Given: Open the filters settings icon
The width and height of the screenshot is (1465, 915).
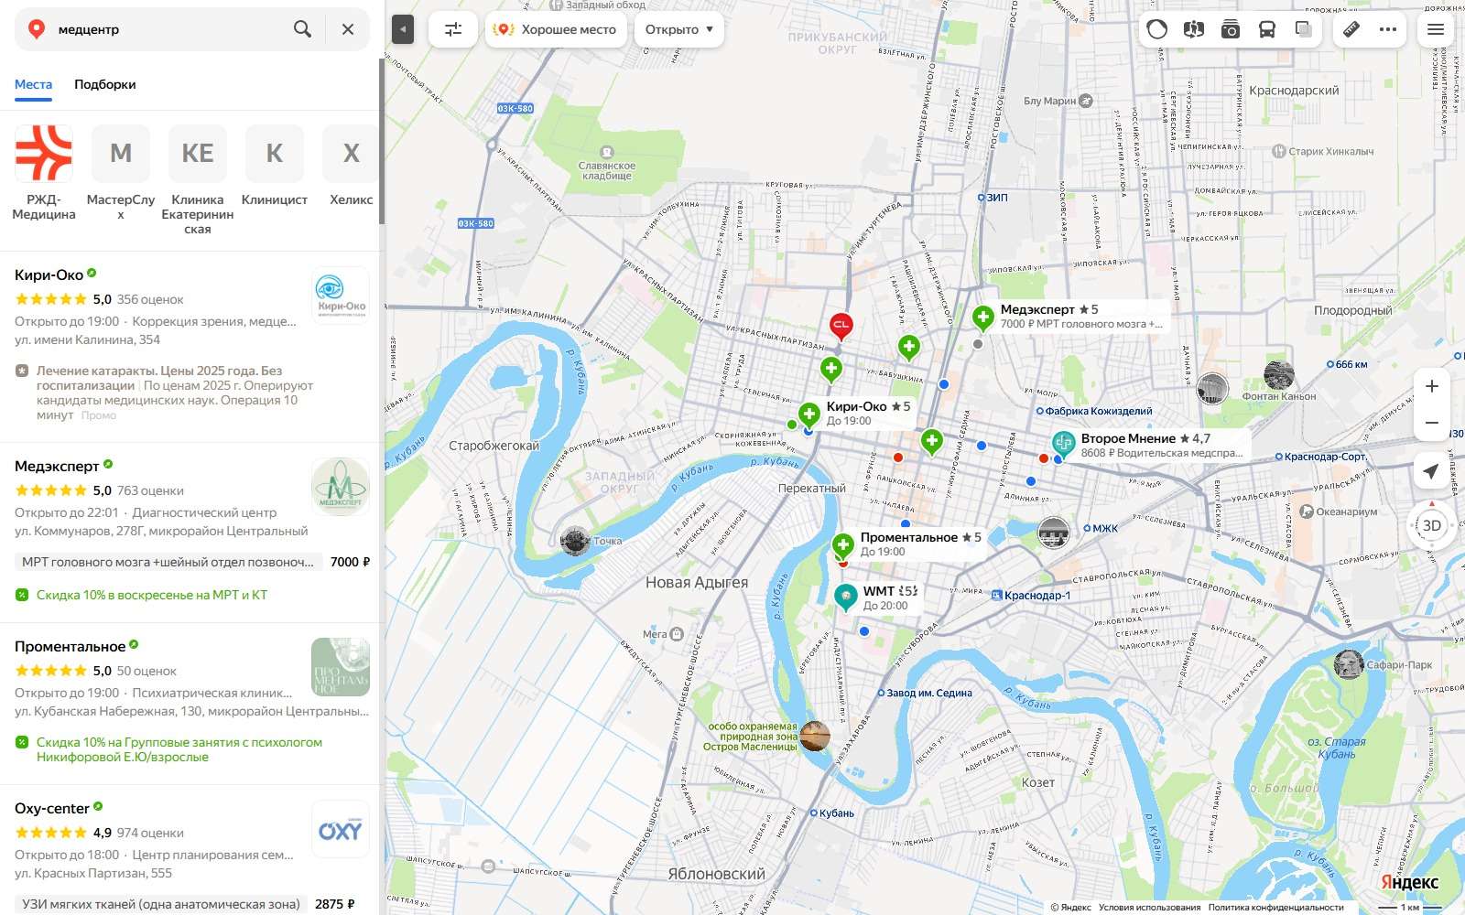Looking at the screenshot, I should pyautogui.click(x=453, y=29).
